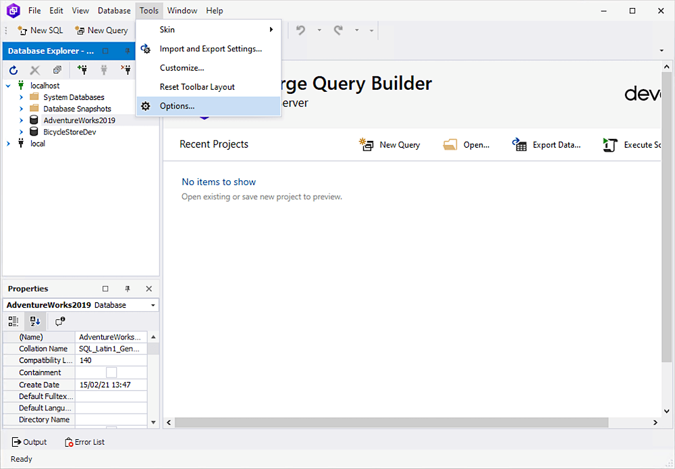Viewport: 675px width, 469px height.
Task: Click the Undo toolbar icon
Action: (x=300, y=30)
